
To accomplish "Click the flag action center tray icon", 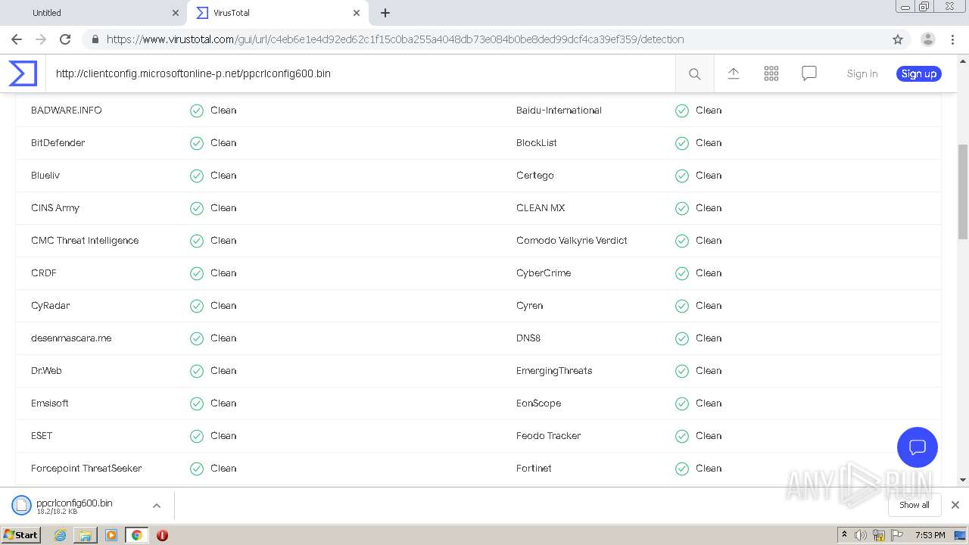I will tap(896, 535).
